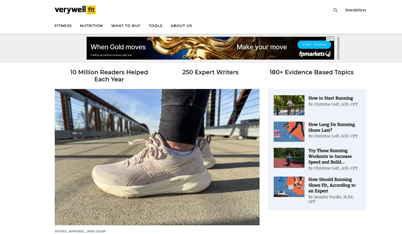Click the 'When Gold moves' ad text
This screenshot has width=402, height=234.
118,47
